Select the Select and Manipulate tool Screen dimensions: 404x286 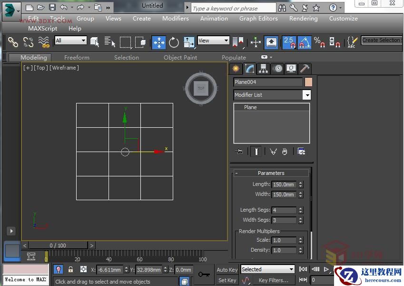pyautogui.click(x=256, y=42)
